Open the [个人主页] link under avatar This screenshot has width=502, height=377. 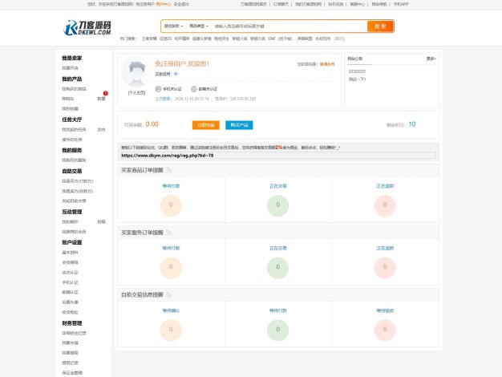click(x=136, y=93)
